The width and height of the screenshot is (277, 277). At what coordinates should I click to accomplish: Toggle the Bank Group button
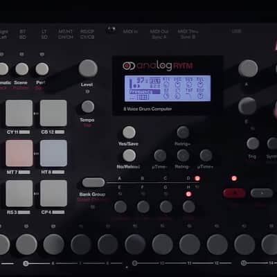[x=93, y=183]
